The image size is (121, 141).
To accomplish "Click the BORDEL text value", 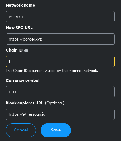I will tap(16, 17).
